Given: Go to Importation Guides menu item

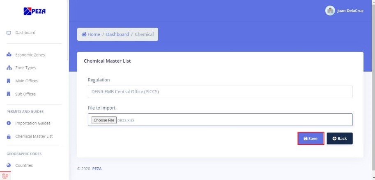Looking at the screenshot, I should pyautogui.click(x=33, y=123).
